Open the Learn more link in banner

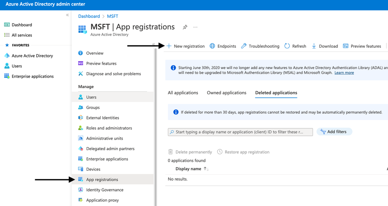tap(344, 73)
